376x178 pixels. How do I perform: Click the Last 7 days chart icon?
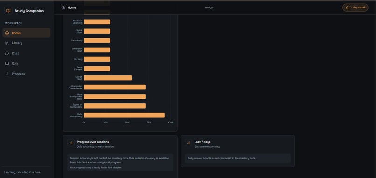coord(188,143)
